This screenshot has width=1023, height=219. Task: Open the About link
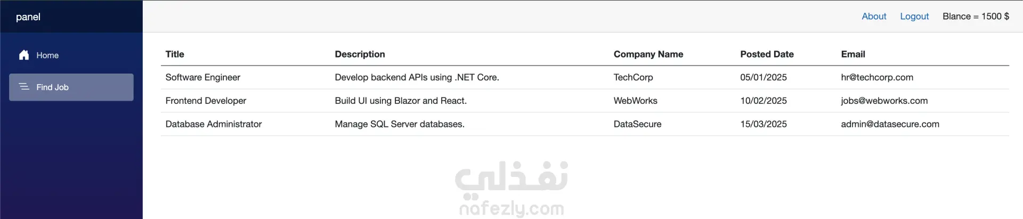[874, 17]
